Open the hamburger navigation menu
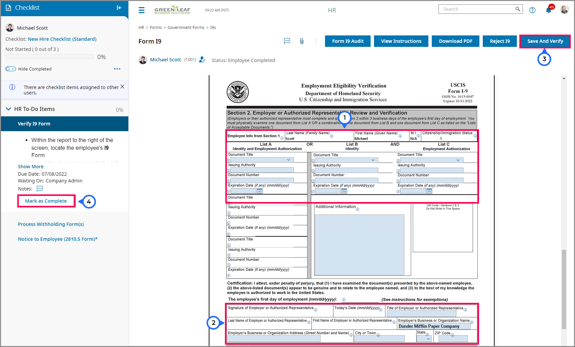575x347 pixels. pyautogui.click(x=142, y=10)
